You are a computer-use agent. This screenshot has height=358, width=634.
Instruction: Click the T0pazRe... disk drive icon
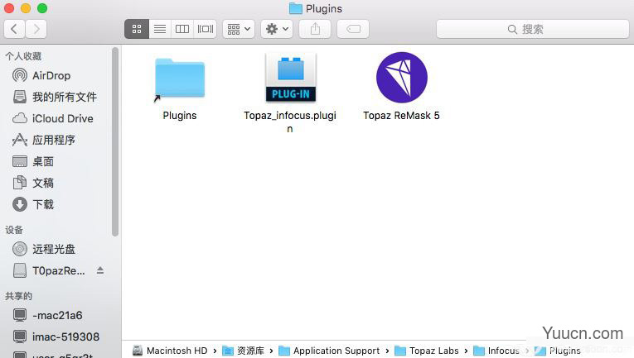(20, 270)
